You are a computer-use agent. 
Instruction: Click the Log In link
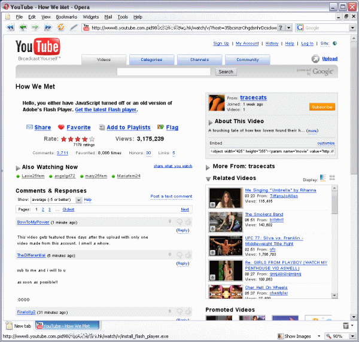tap(307, 44)
